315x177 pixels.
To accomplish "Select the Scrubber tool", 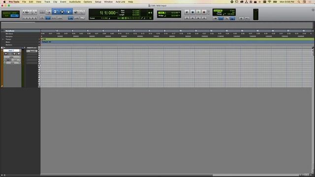I will click(x=76, y=12).
